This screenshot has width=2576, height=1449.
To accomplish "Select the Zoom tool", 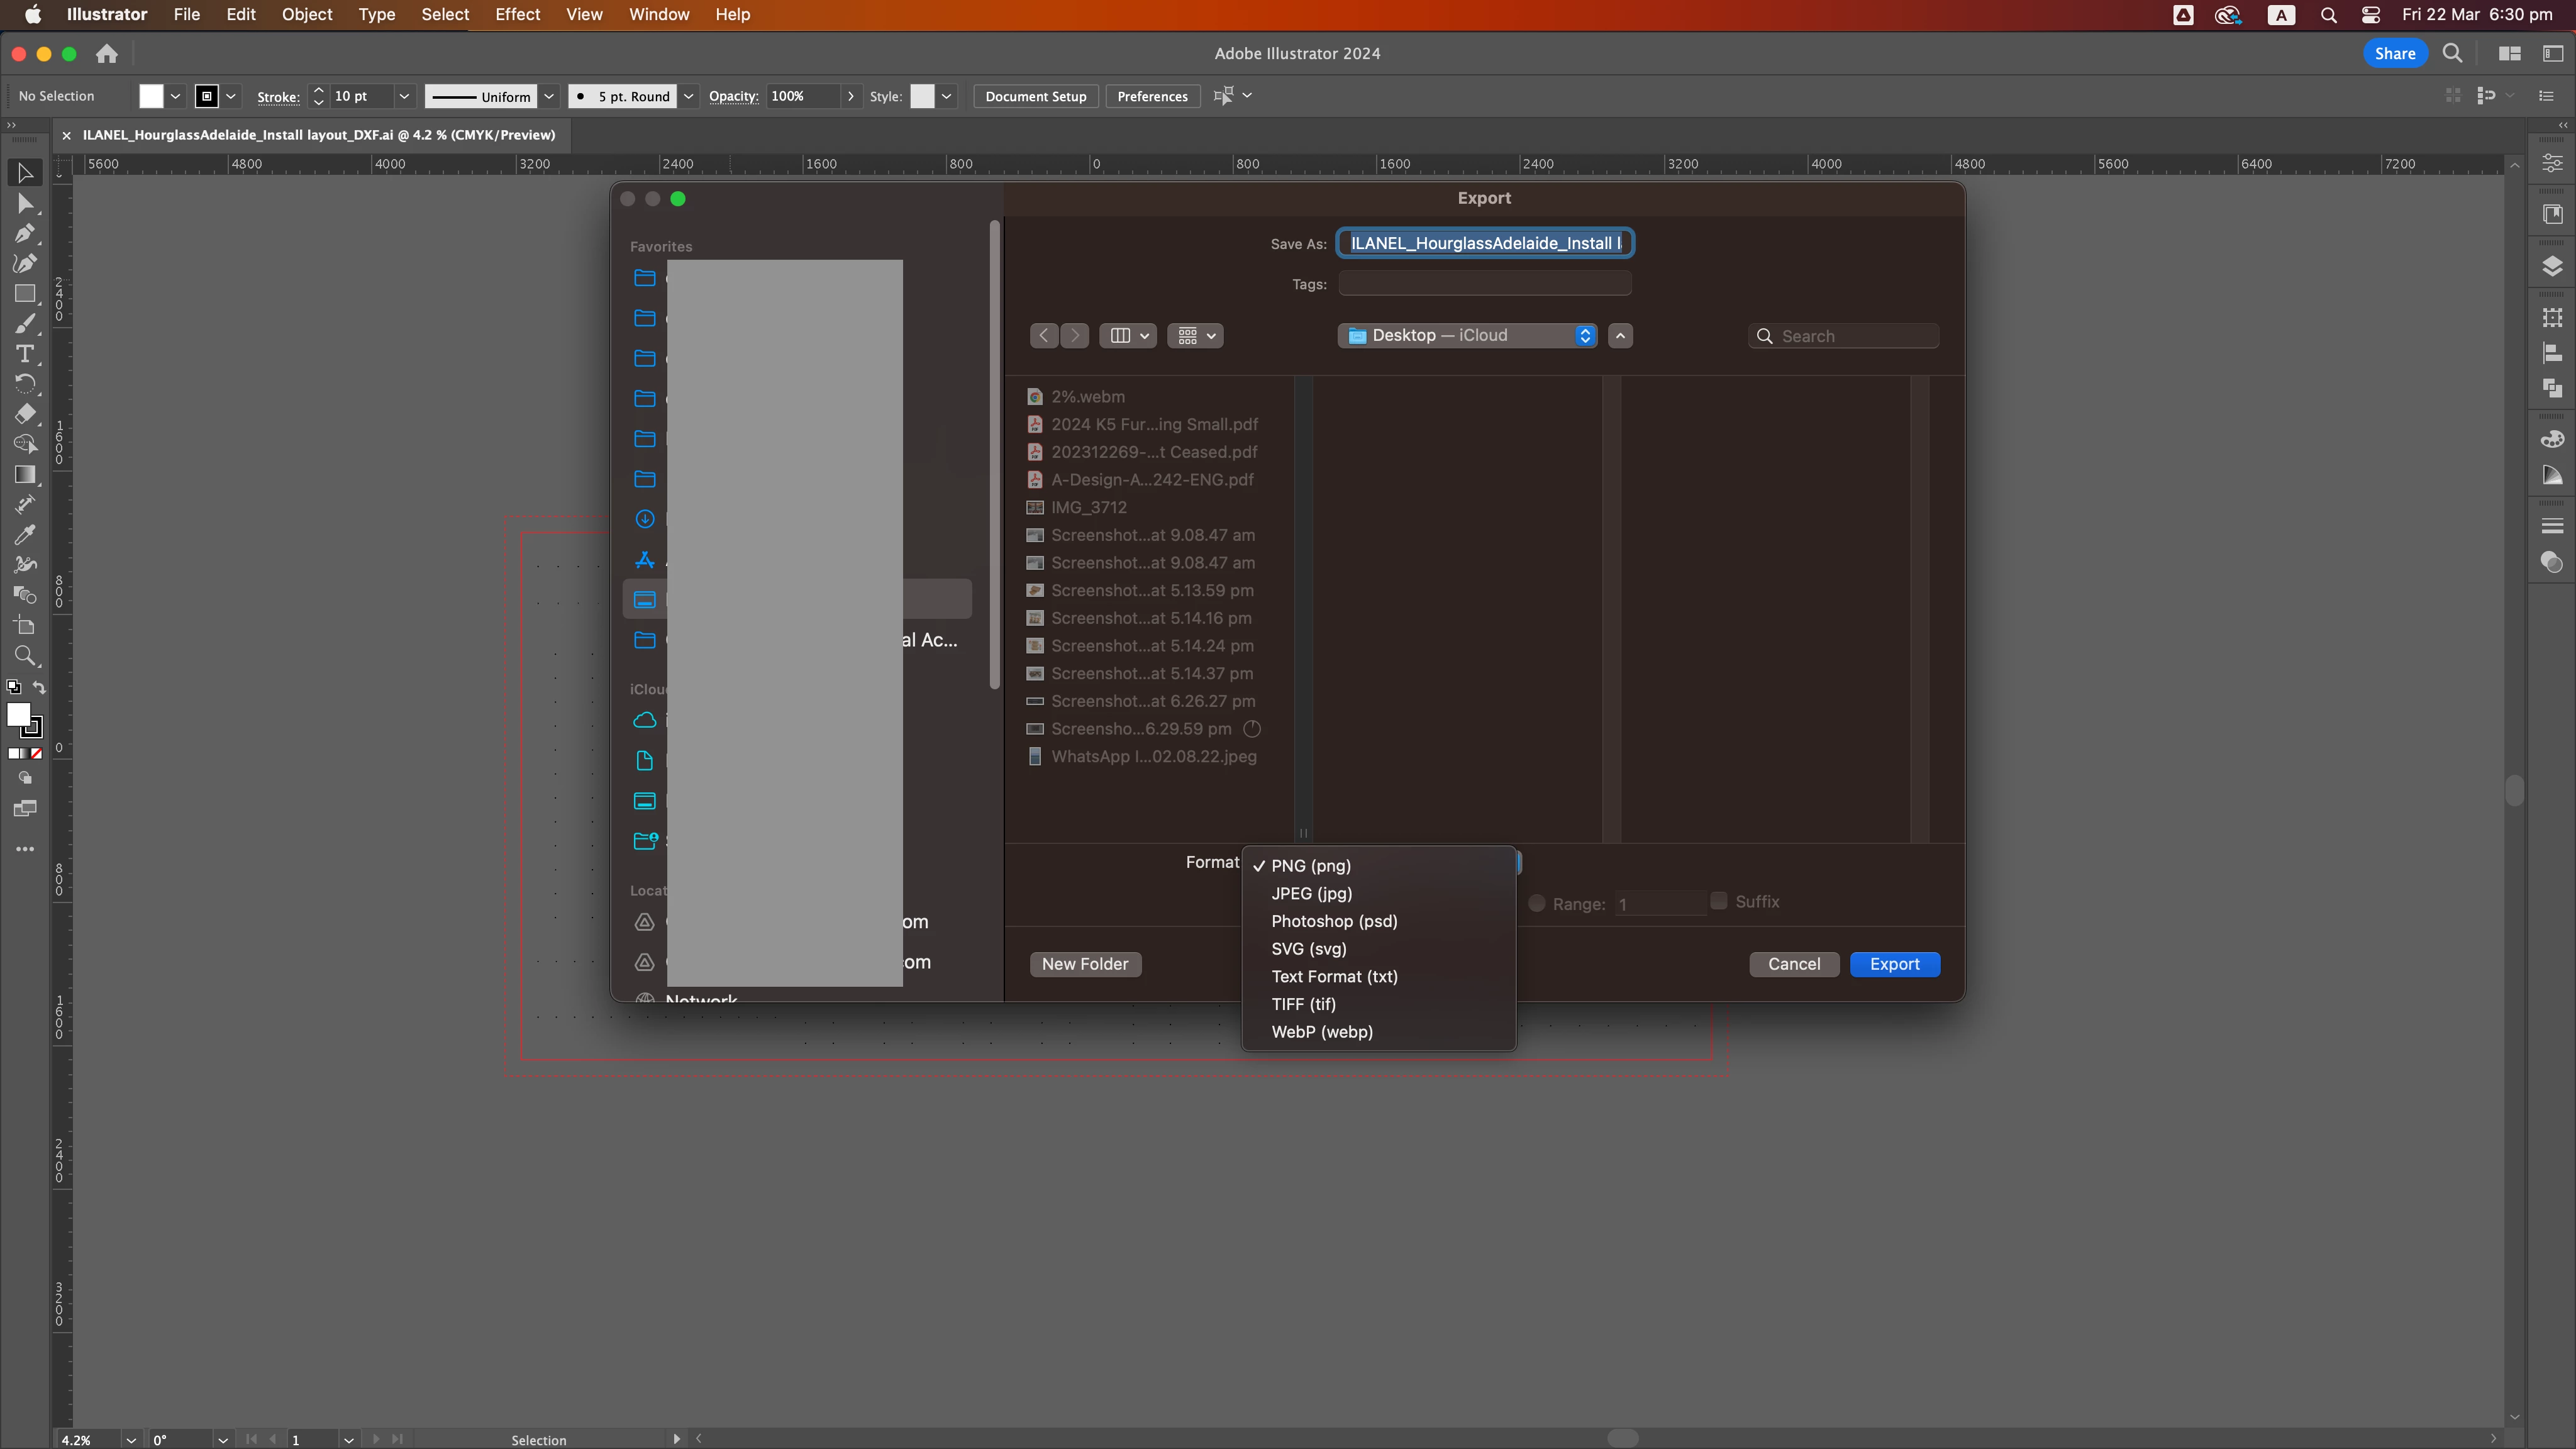I will click(25, 656).
